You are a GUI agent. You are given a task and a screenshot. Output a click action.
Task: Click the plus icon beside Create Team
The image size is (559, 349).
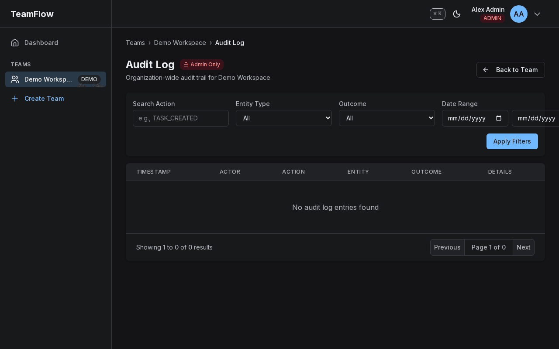14,99
